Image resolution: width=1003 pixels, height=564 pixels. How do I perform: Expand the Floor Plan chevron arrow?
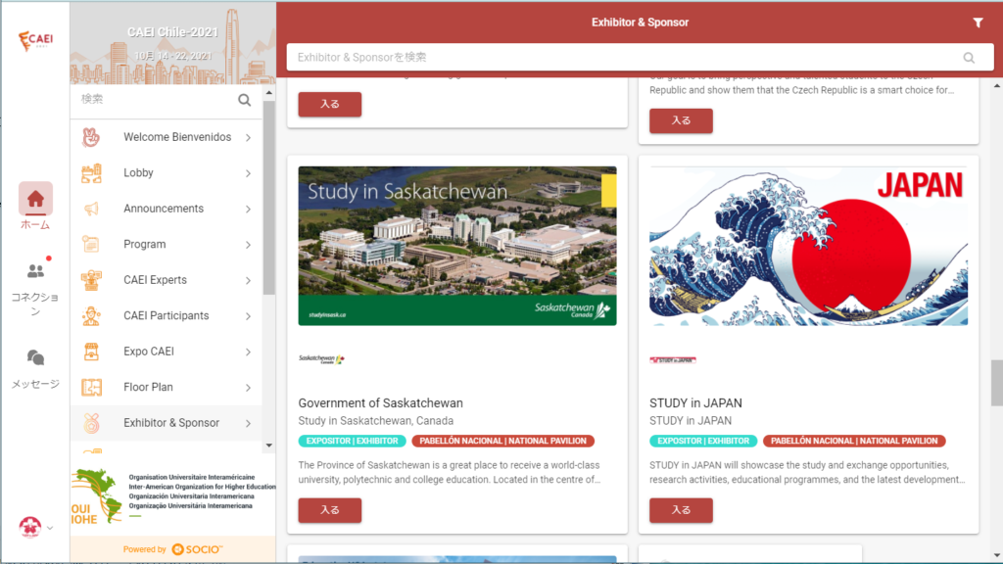tap(248, 388)
